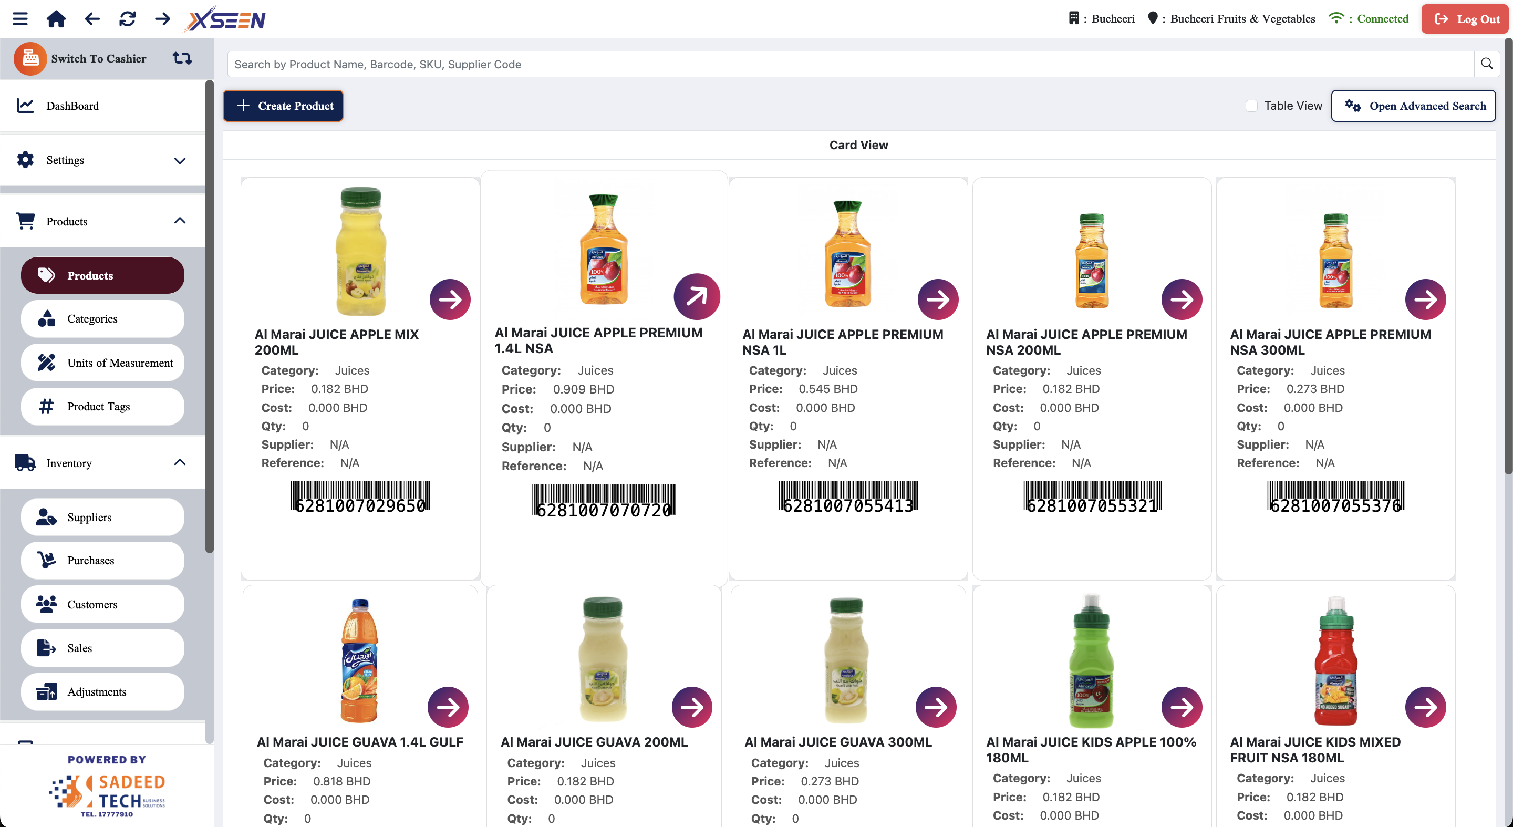Click price 0.545 BHD

click(827, 389)
